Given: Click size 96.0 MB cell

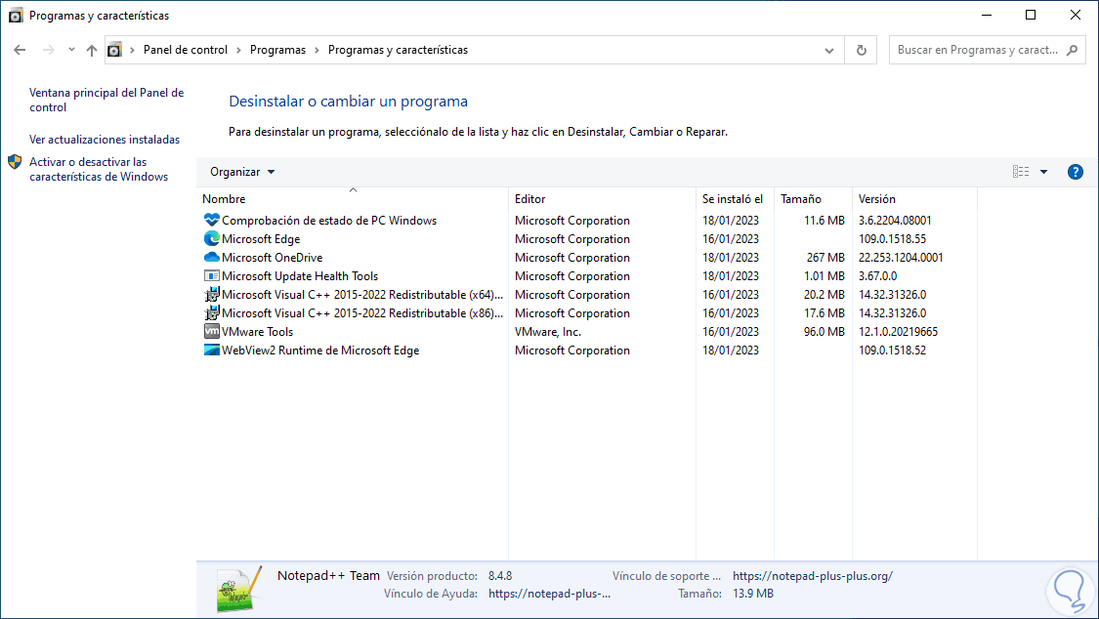Looking at the screenshot, I should click(x=824, y=332).
